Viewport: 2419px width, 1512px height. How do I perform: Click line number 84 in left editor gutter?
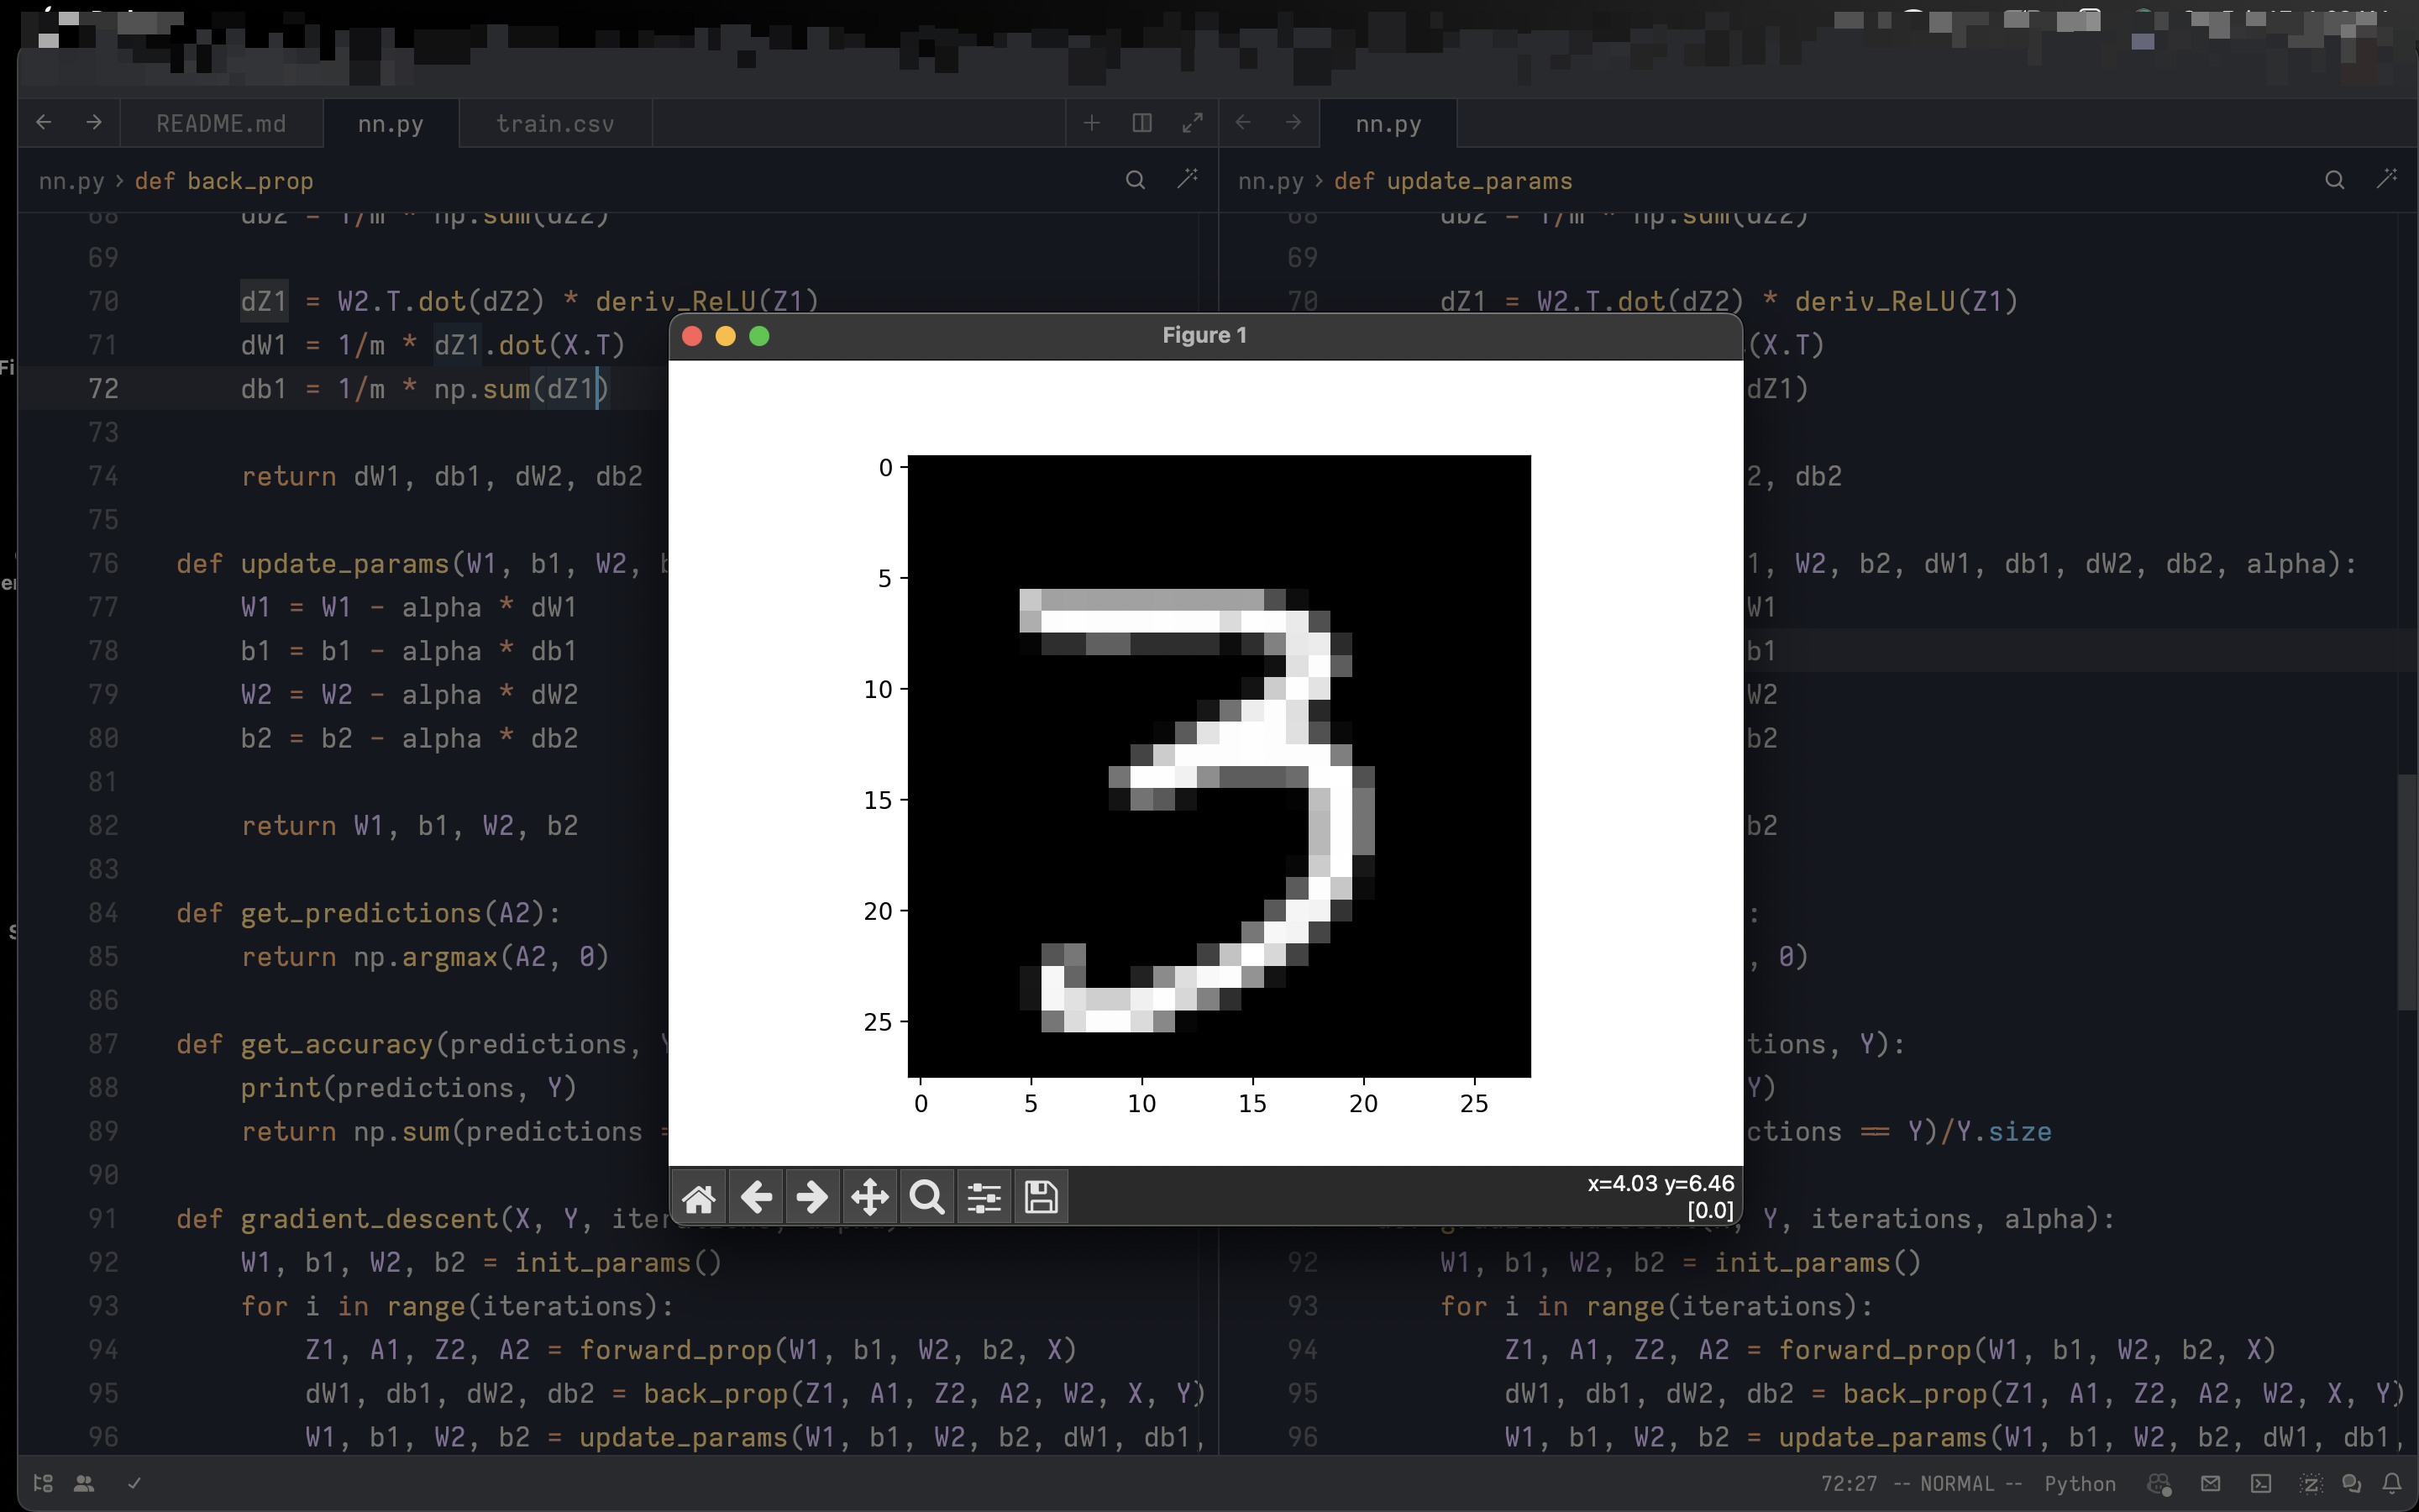tap(103, 913)
